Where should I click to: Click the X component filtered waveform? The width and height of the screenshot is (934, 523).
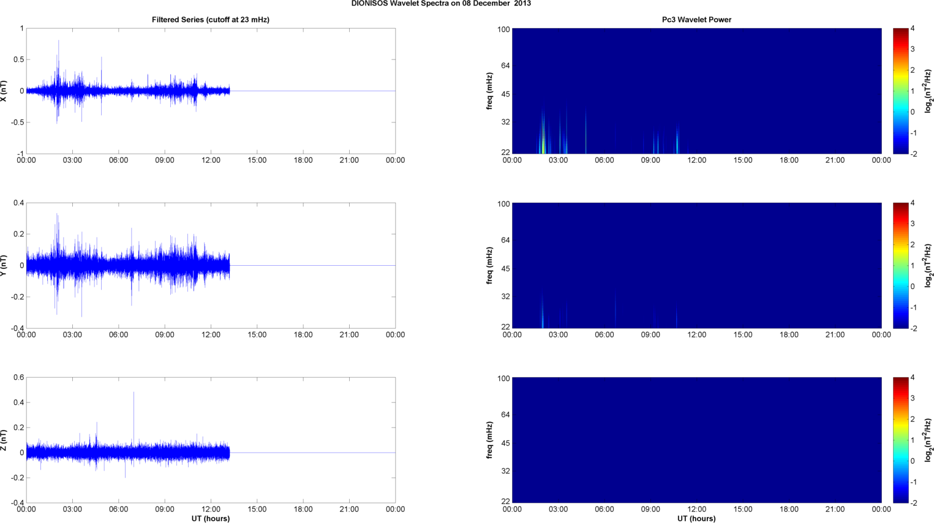click(127, 91)
